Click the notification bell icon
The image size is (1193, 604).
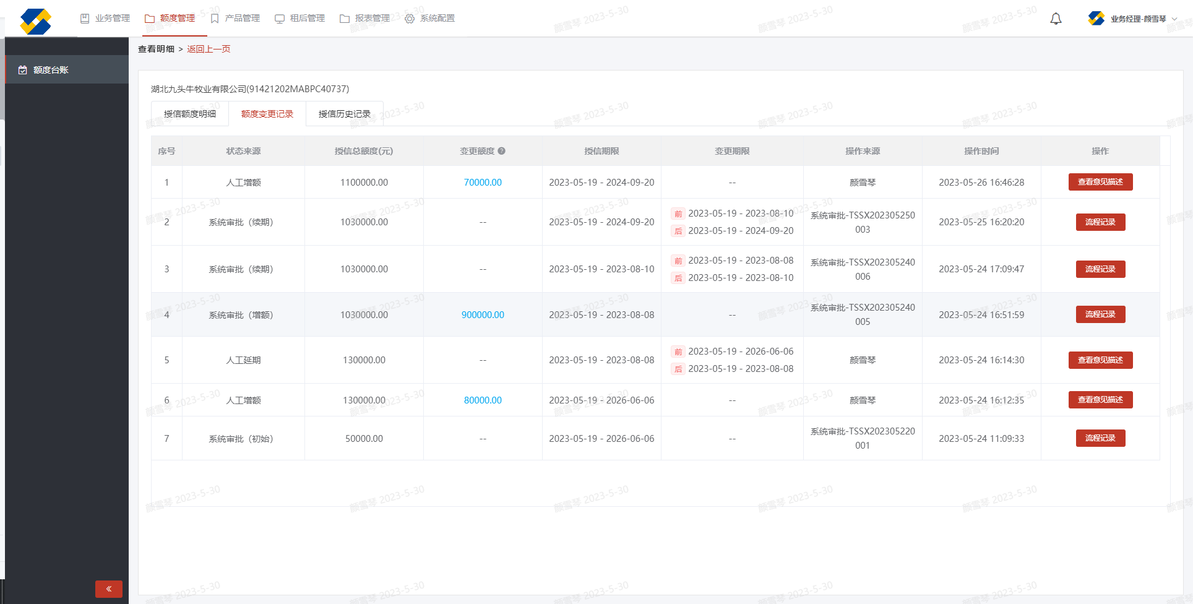click(x=1056, y=19)
